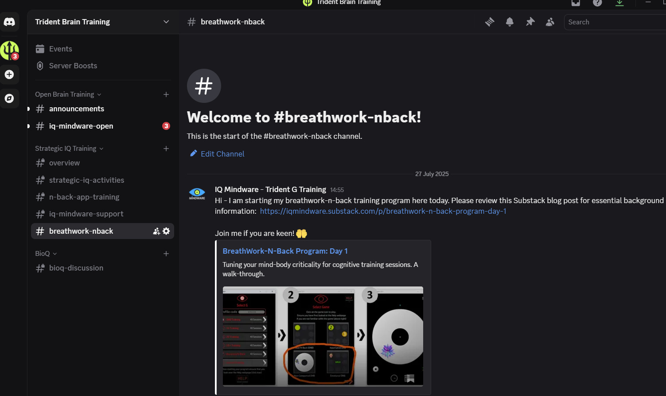Screen dimensions: 666x396
Task: Open notification settings bell icon
Action: coord(510,22)
